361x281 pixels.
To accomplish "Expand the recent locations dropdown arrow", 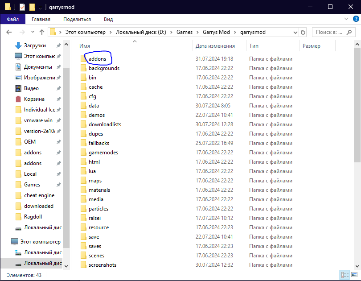I will pyautogui.click(x=31, y=32).
